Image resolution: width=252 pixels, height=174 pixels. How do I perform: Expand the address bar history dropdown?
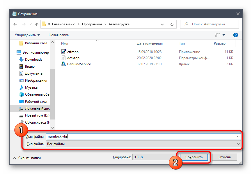pyautogui.click(x=164, y=24)
